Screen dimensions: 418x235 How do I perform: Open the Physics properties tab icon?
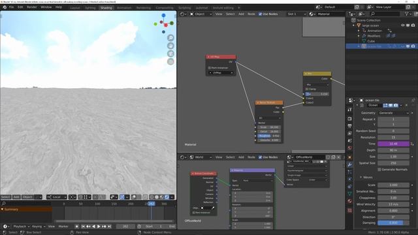tap(350, 180)
